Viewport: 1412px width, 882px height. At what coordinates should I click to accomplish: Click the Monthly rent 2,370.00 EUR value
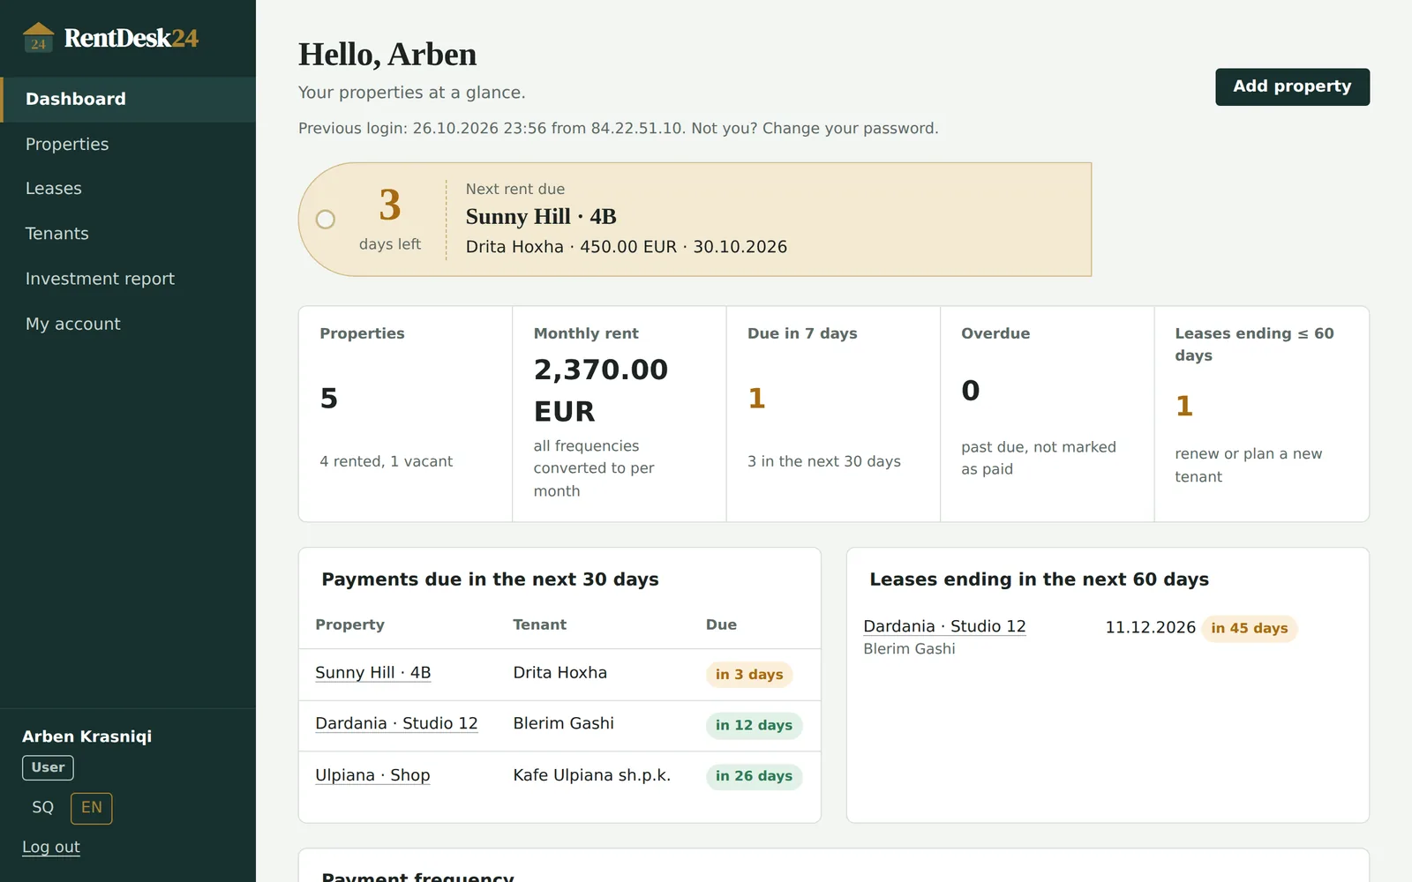click(601, 390)
